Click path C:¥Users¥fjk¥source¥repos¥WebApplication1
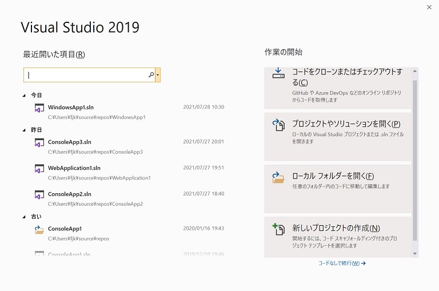Image resolution: width=439 pixels, height=291 pixels. click(99, 178)
